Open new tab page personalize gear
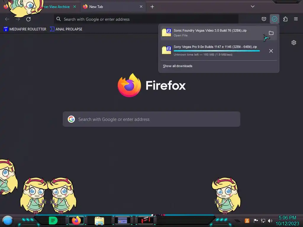Viewport: 303px width, 227px height. click(x=294, y=43)
